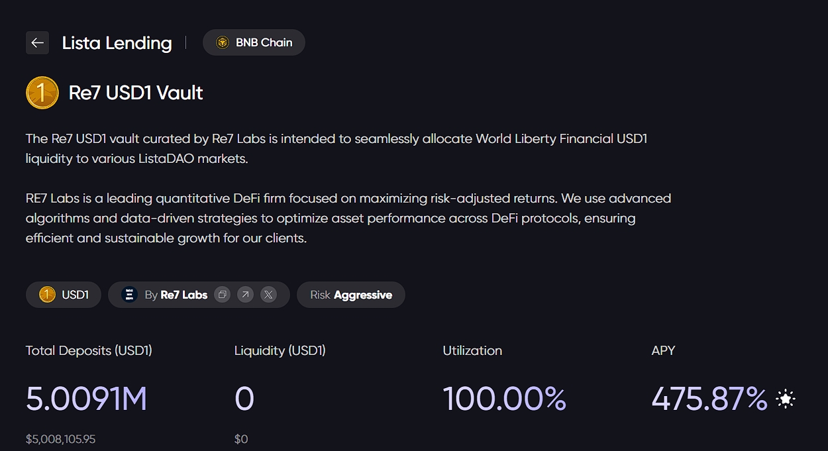Click the 5.0091M total deposits figure
Screen dimensions: 828x451
click(x=86, y=399)
